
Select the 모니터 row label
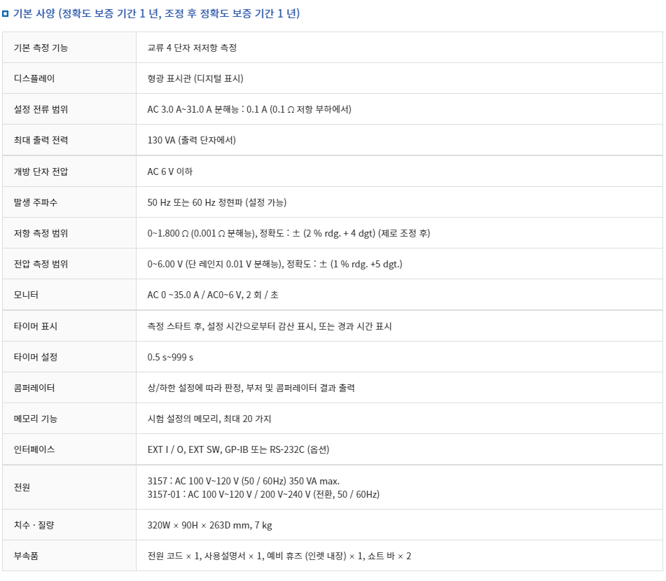tap(26, 295)
